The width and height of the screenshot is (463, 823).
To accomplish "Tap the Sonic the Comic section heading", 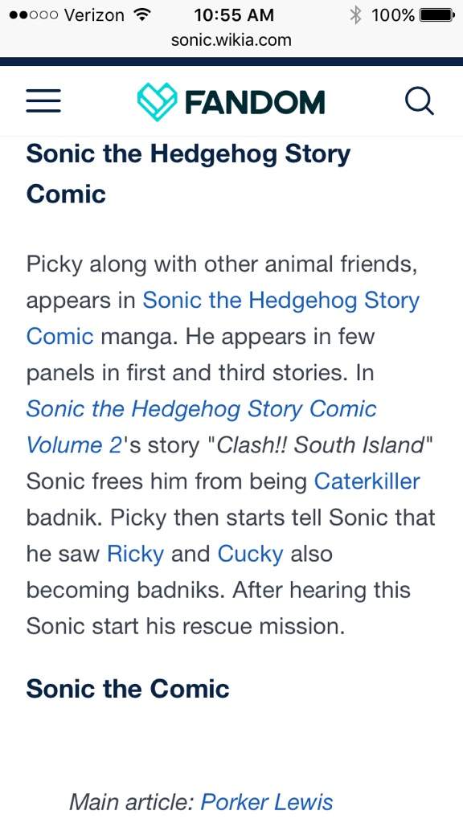I will point(128,688).
